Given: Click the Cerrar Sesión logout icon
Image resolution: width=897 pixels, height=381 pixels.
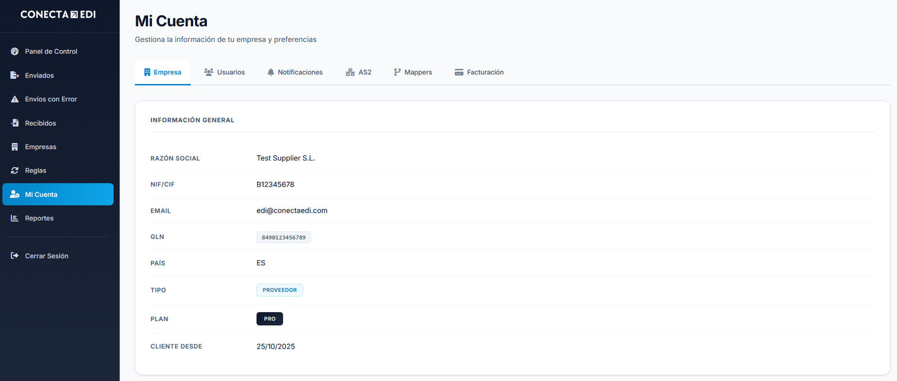Looking at the screenshot, I should [x=15, y=256].
